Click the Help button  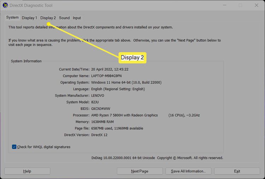27,171
